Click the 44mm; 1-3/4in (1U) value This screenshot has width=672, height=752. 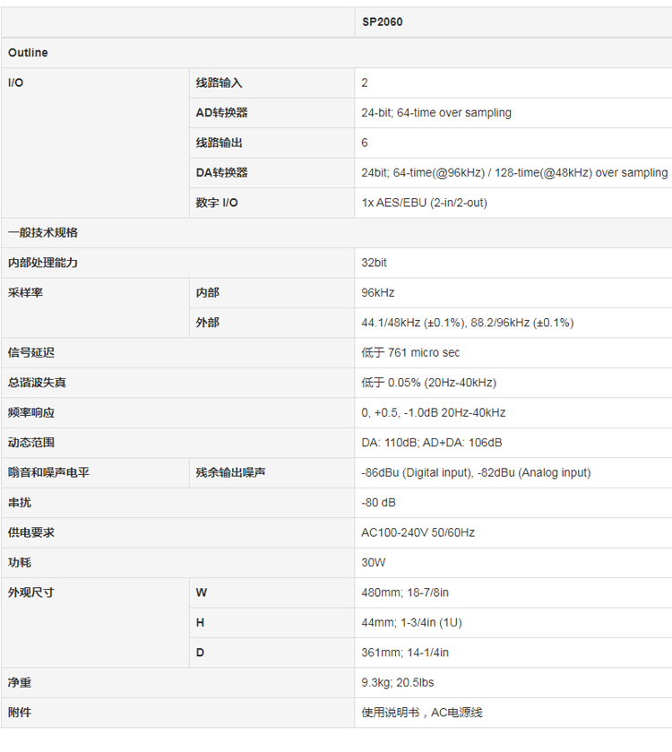(x=412, y=623)
